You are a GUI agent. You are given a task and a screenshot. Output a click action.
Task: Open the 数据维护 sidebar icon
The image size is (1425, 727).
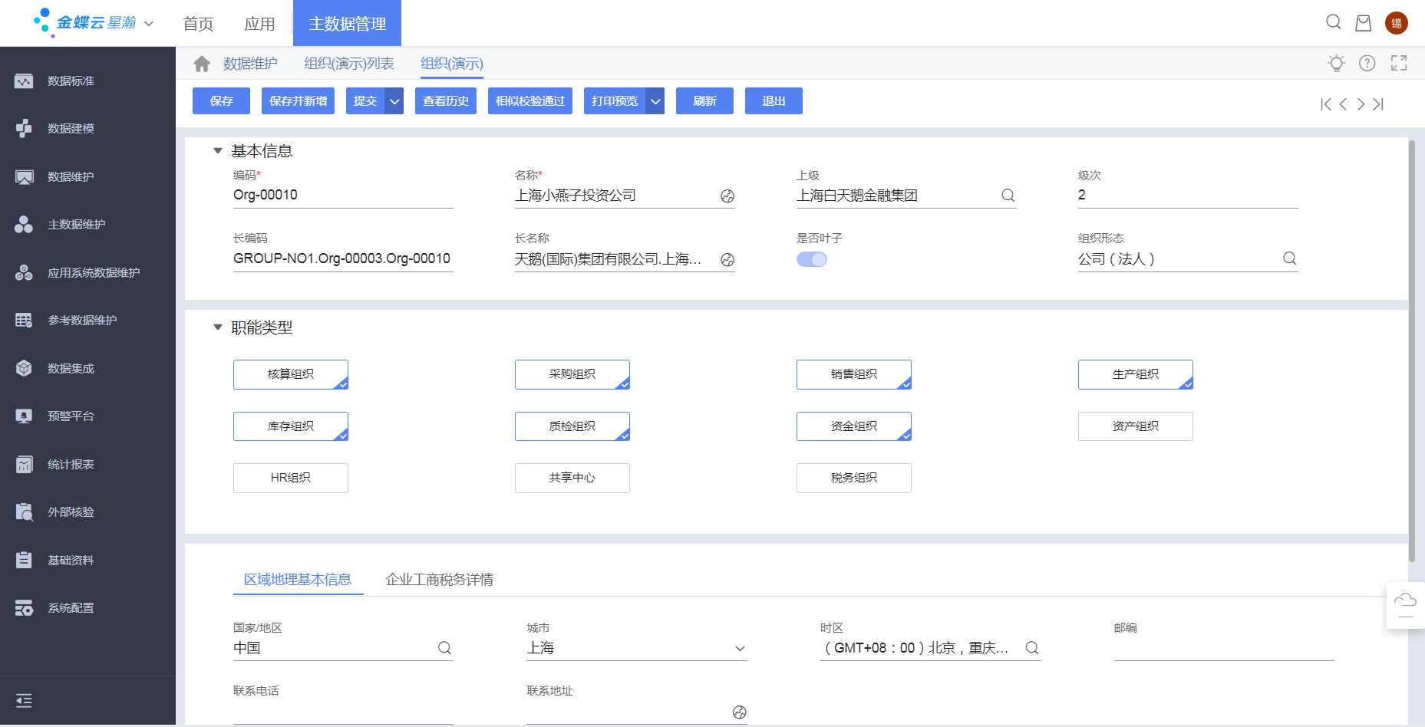coord(24,177)
